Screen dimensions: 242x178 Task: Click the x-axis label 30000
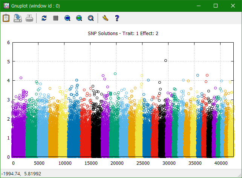tap(169, 163)
